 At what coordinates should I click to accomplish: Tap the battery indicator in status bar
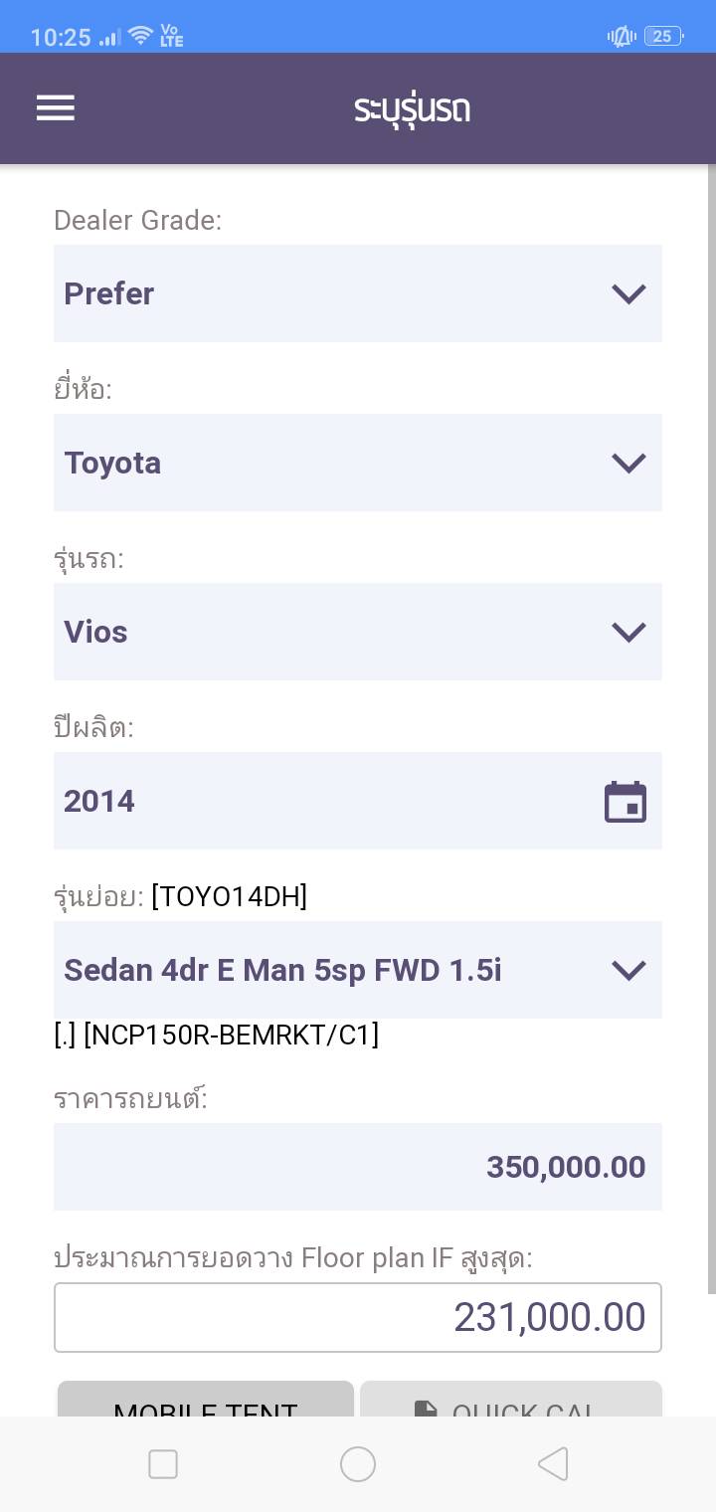662,37
